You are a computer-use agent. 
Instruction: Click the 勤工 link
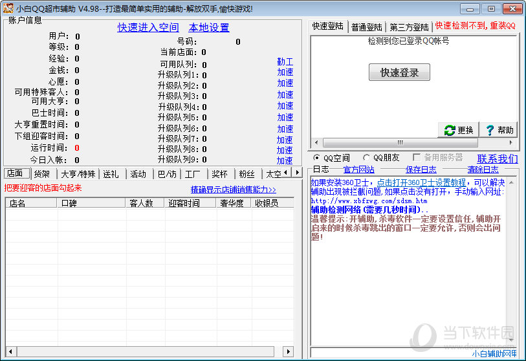[285, 61]
